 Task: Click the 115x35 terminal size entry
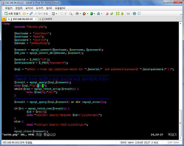(139, 142)
